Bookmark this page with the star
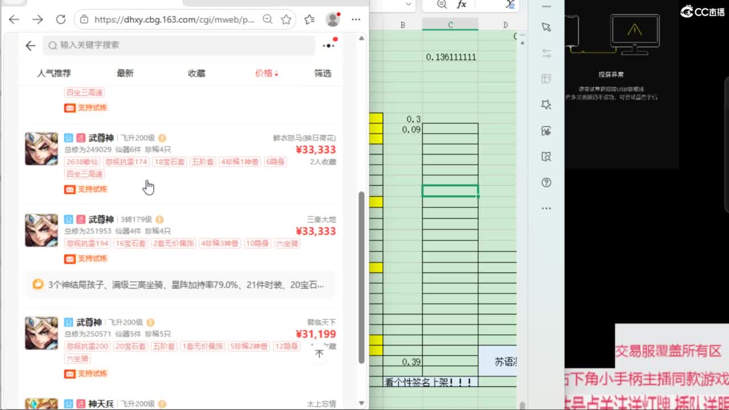729x410 pixels. point(286,19)
